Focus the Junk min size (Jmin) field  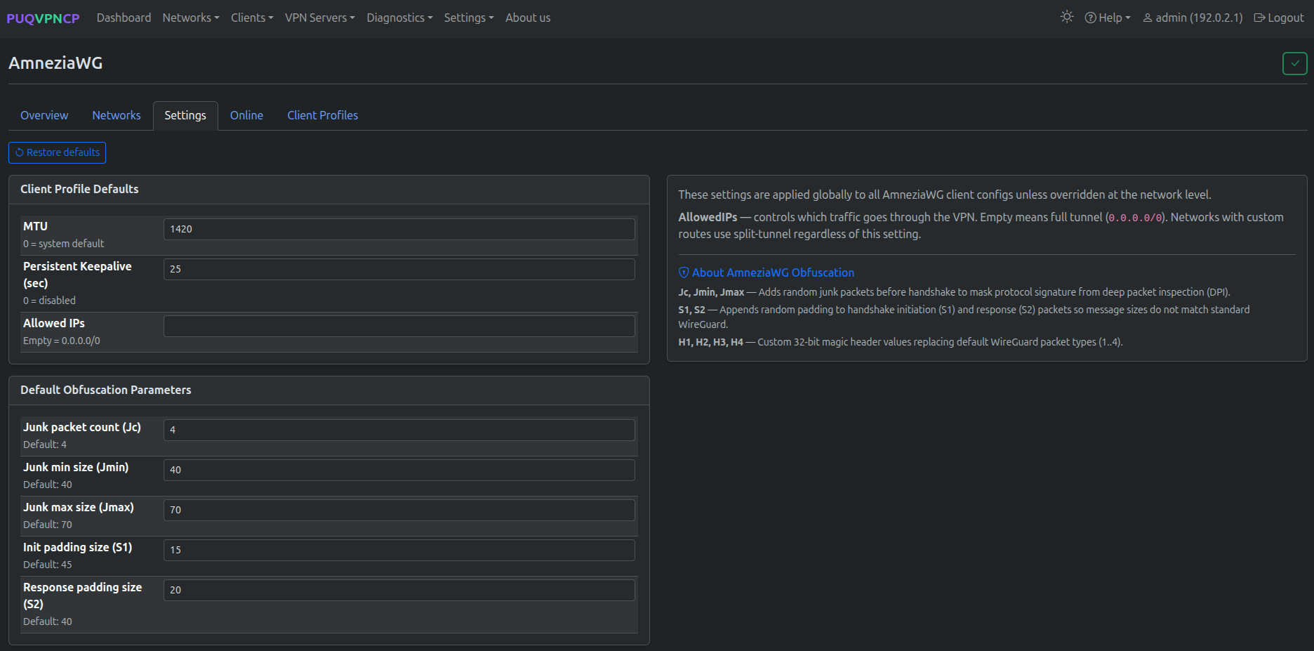[x=399, y=470]
